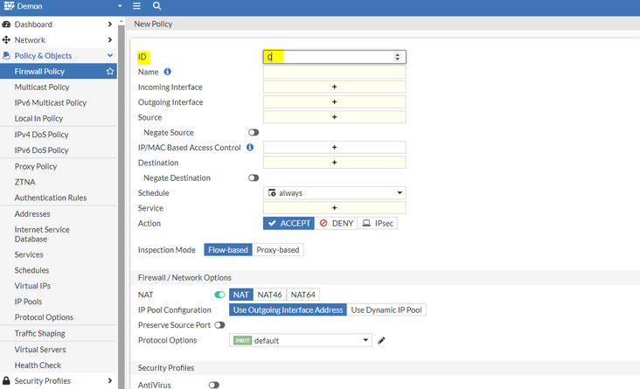
Task: Click the hamburger menu icon in header
Action: (136, 6)
